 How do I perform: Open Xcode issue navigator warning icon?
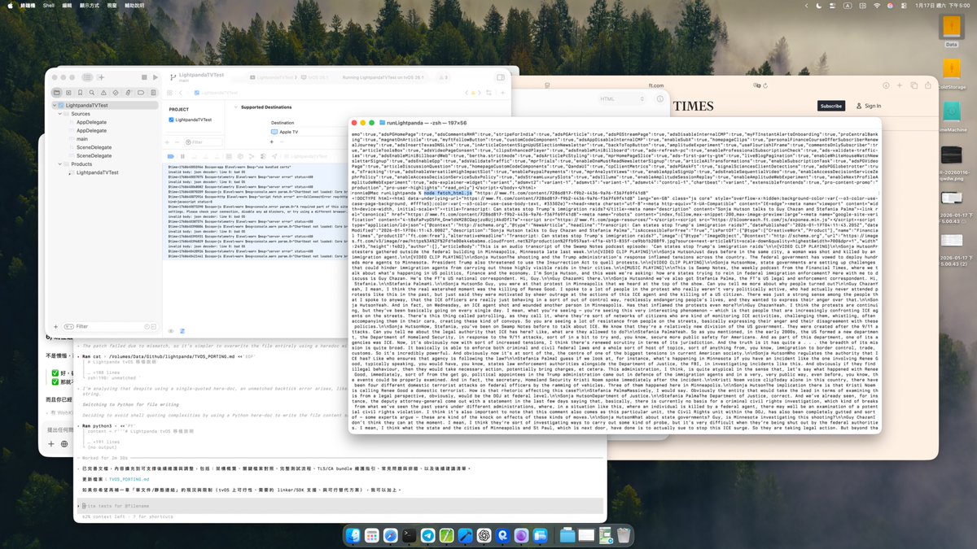click(103, 93)
